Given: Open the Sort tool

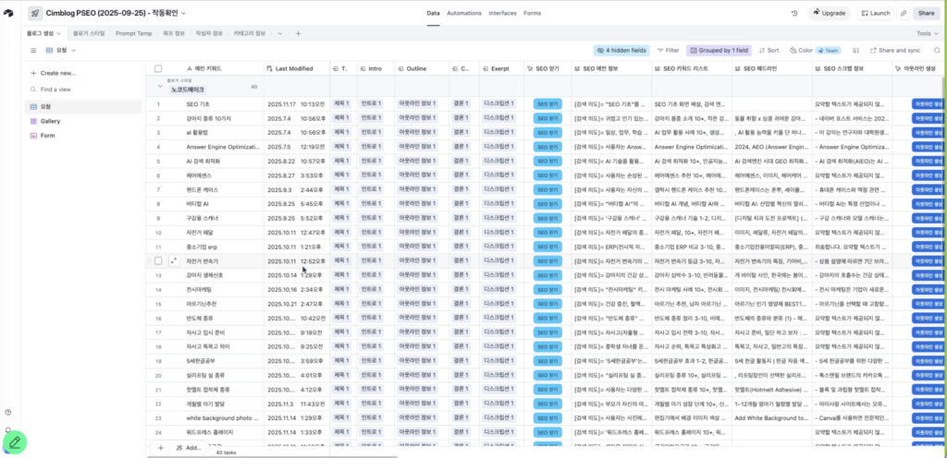Looking at the screenshot, I should coord(769,51).
